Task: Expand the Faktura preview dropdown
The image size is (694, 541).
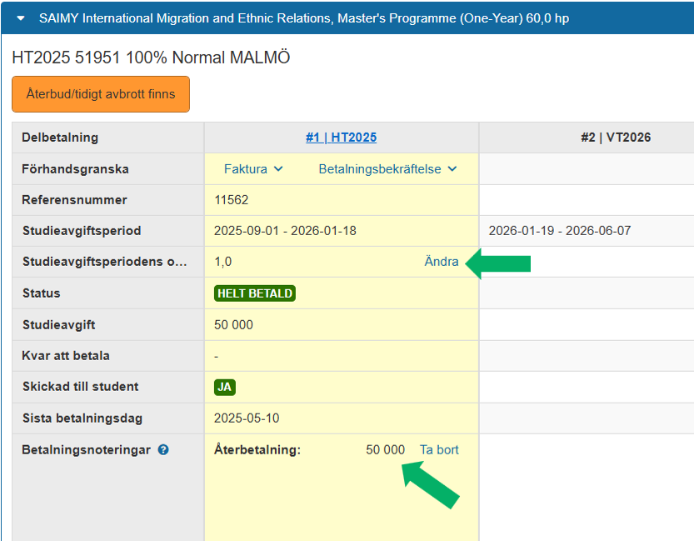Action: click(253, 169)
